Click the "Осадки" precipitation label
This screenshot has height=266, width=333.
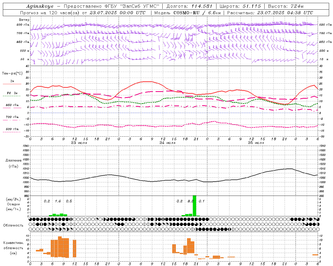point(14,204)
